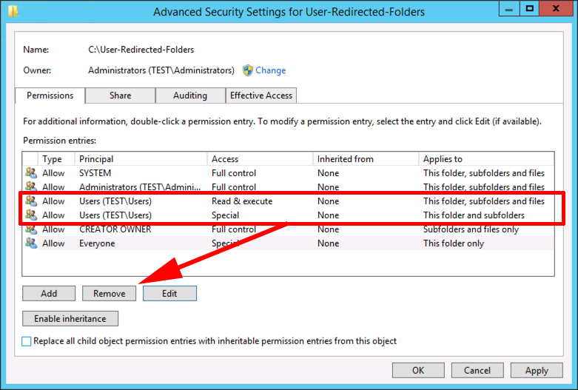Open the Effective Access tab
The height and width of the screenshot is (390, 578).
coord(261,95)
